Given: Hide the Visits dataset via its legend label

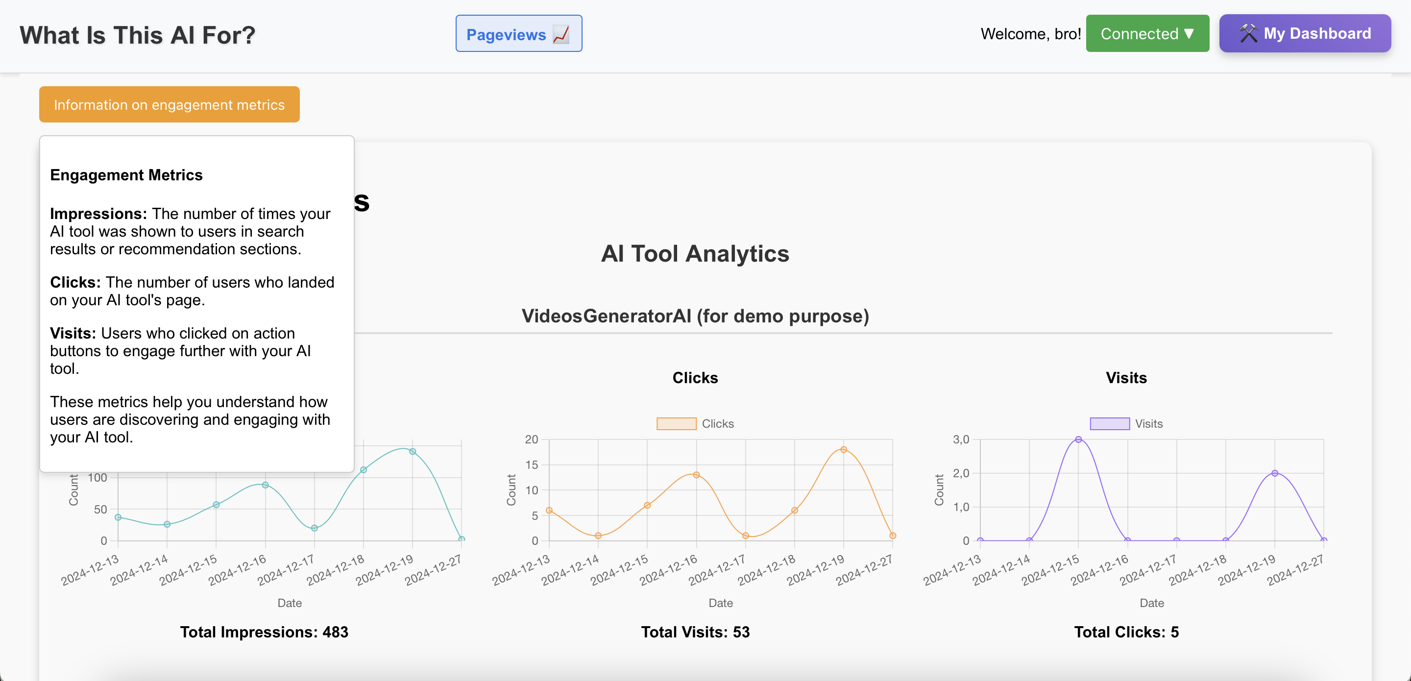Looking at the screenshot, I should coord(1148,423).
